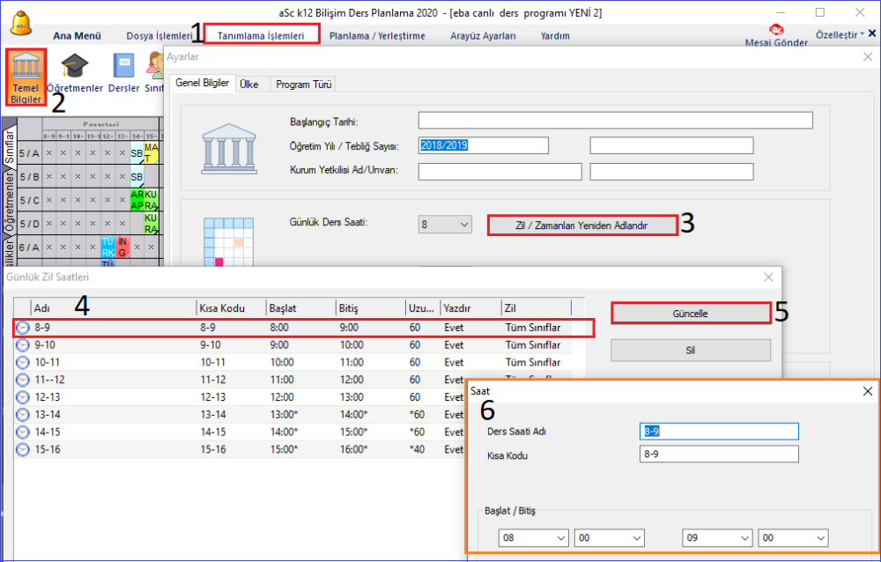881x562 pixels.
Task: Click Öğretim Yılı field with 2018/2019
Action: [x=483, y=145]
